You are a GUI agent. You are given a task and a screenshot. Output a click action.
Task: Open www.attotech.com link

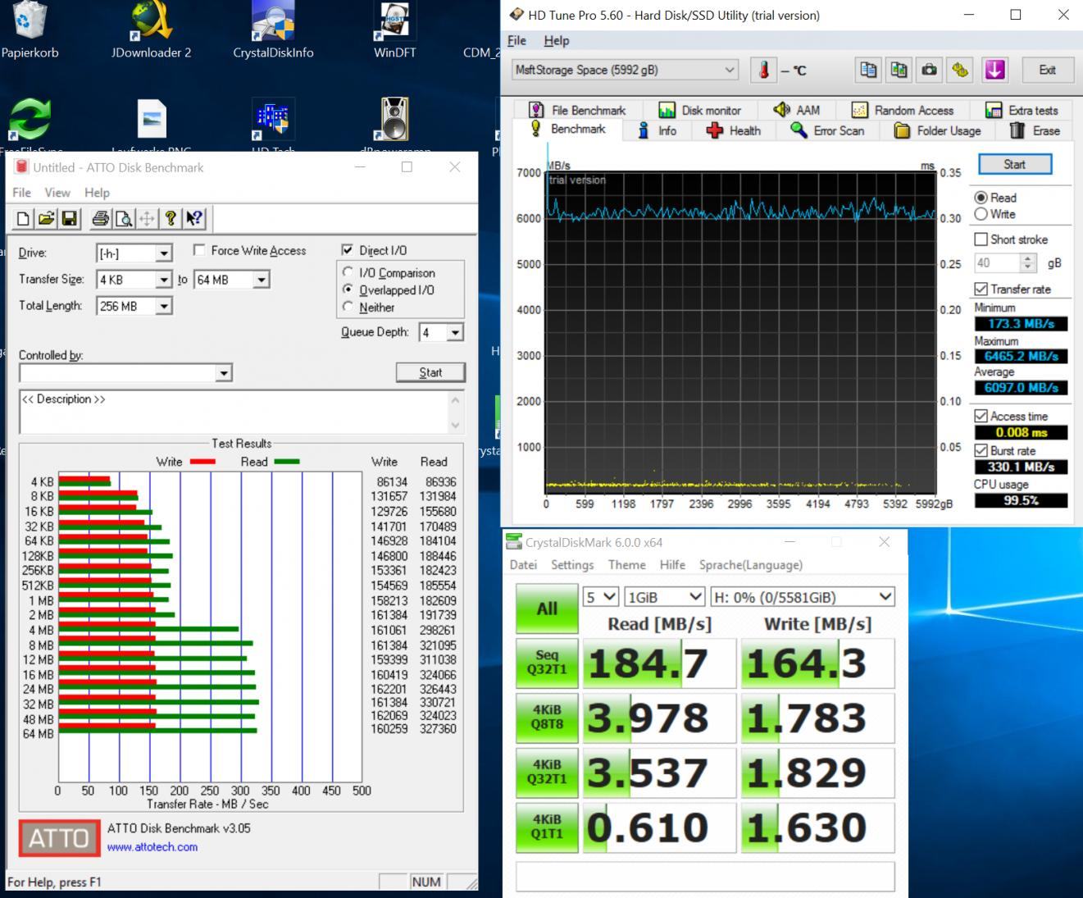point(152,846)
